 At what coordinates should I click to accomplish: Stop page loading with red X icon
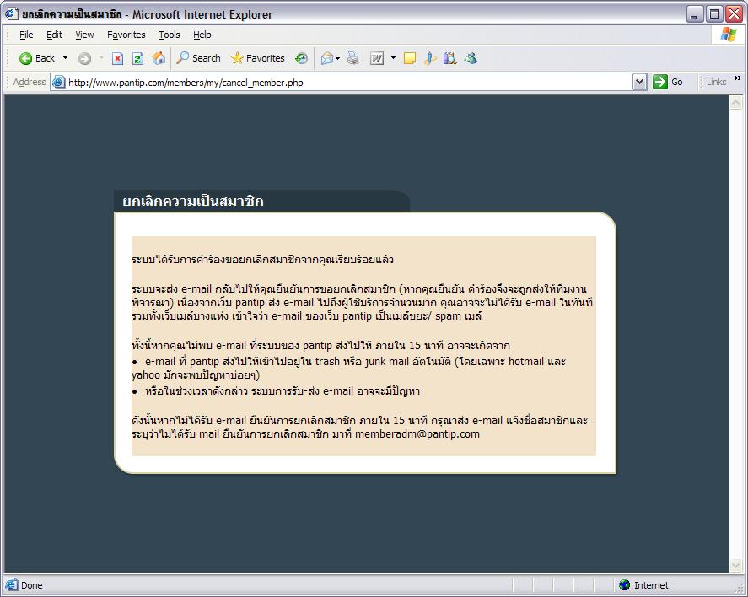tap(117, 59)
